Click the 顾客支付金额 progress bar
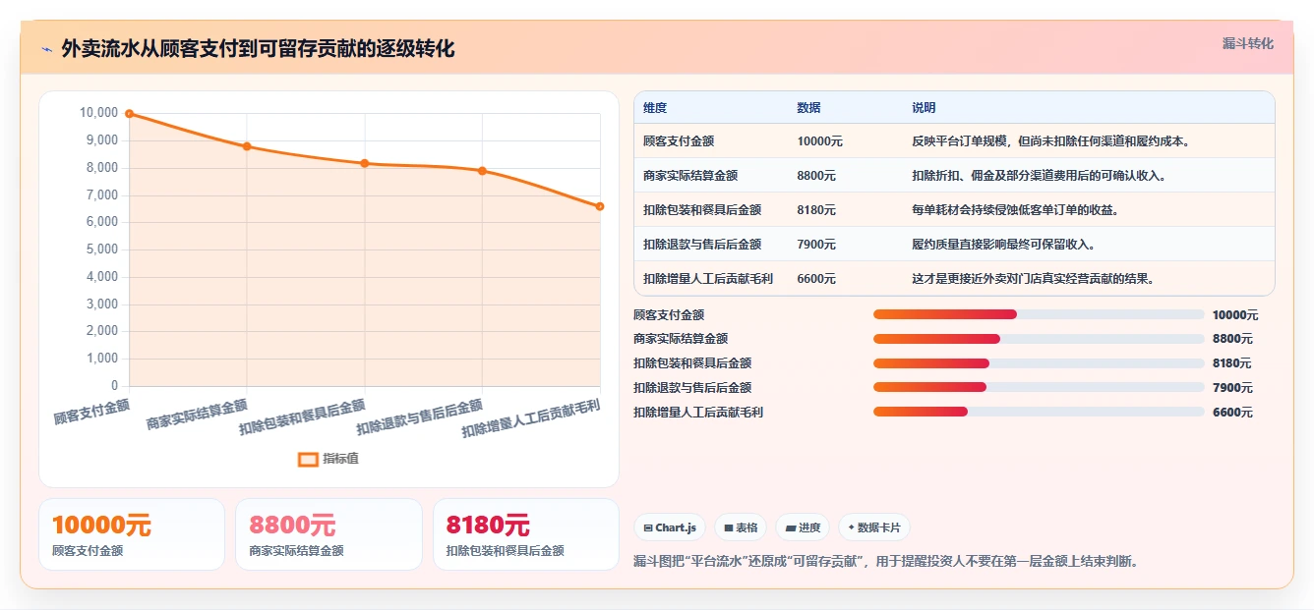This screenshot has width=1314, height=610. (x=1039, y=314)
